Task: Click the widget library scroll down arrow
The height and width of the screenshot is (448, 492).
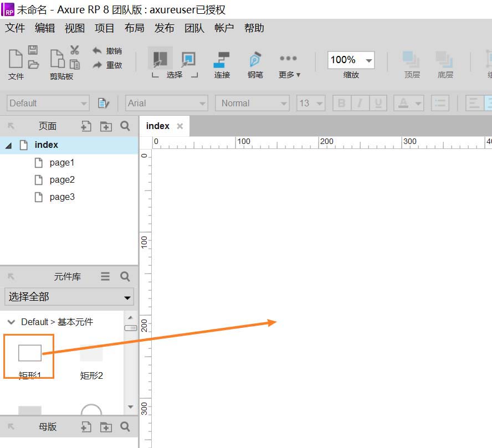Action: pos(131,407)
